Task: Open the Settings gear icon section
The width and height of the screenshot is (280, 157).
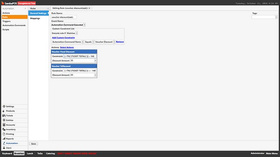Action: [4, 106]
